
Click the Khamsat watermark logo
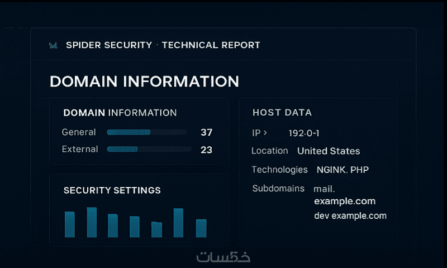[223, 257]
